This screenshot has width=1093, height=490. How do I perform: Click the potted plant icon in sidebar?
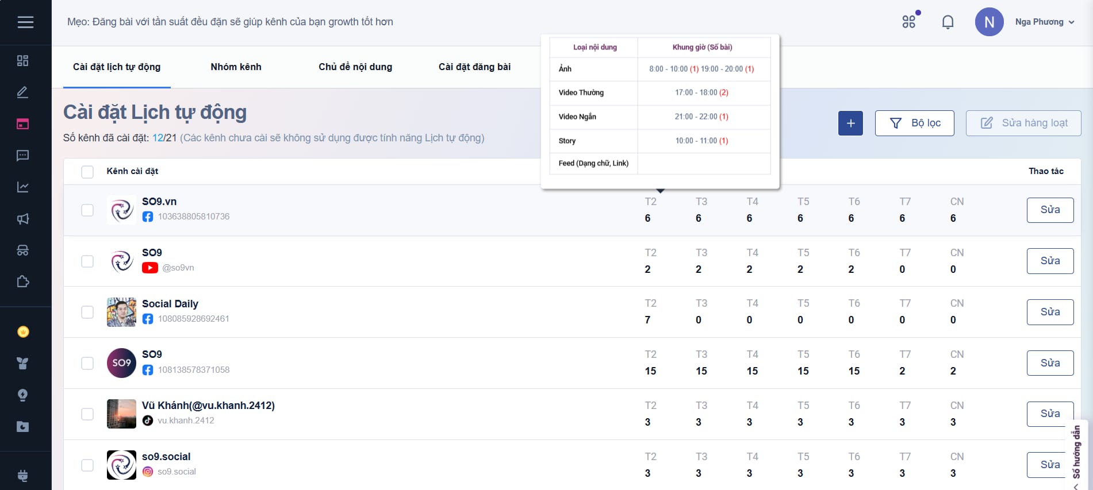(x=23, y=364)
